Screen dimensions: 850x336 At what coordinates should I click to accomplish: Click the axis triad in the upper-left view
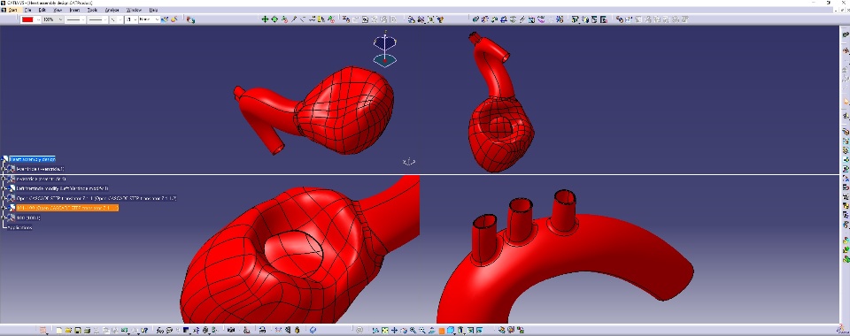409,161
